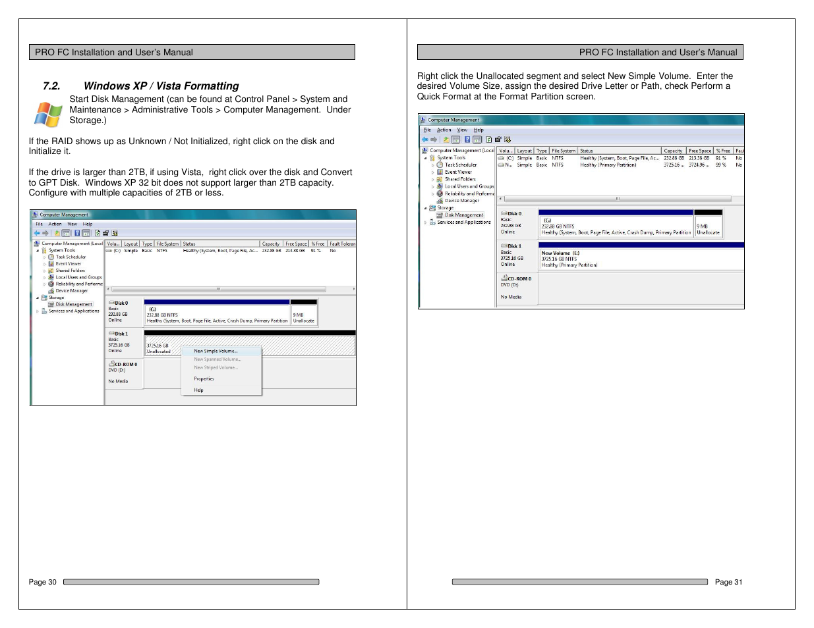Screen dimensions: 814x628
Task: Expand Services and Applications arrow on page 30
Action: pyautogui.click(x=38, y=311)
